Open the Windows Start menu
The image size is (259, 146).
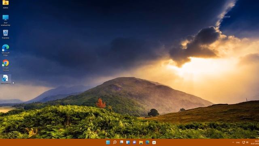(108, 142)
